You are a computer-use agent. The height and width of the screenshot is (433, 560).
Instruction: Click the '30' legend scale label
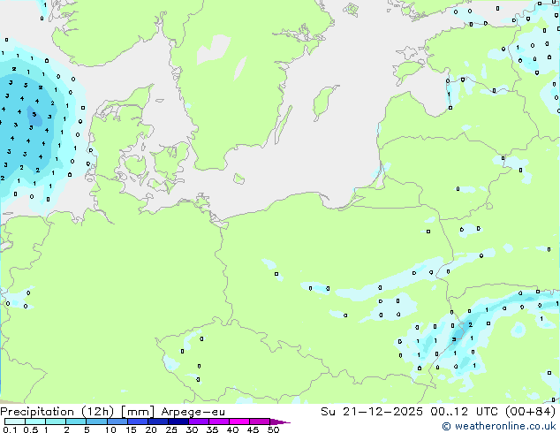[x=192, y=429]
